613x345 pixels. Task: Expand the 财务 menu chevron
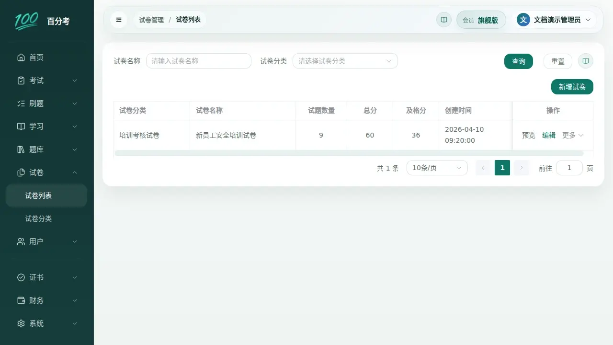tap(75, 300)
